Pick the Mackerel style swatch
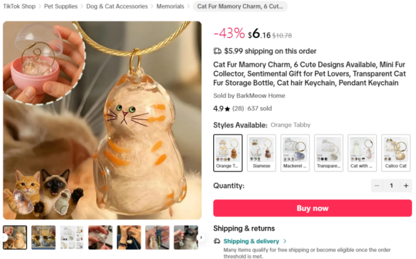416x259 pixels. [x=295, y=153]
